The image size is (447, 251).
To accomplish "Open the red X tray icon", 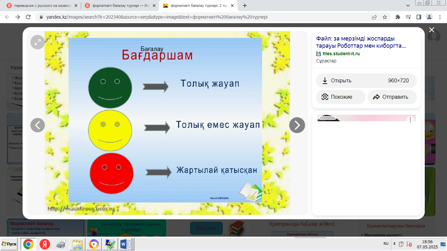I will pos(409,244).
